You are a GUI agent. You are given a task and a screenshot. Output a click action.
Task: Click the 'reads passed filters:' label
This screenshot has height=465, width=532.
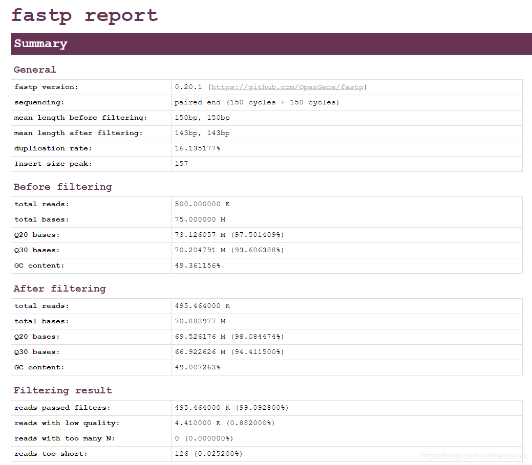pos(62,408)
